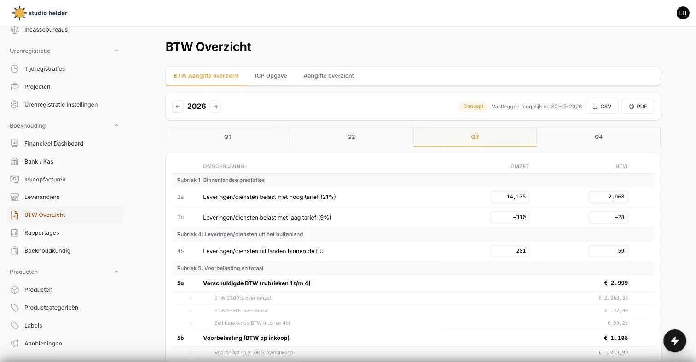Click the Productcategorieën tag icon
696x362 pixels.
click(x=15, y=308)
